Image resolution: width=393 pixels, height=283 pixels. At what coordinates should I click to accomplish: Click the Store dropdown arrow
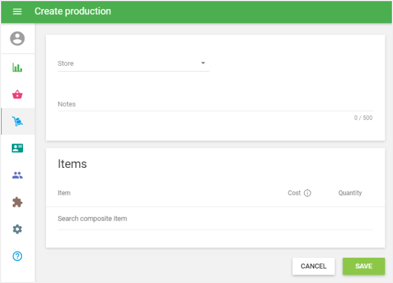tap(203, 63)
